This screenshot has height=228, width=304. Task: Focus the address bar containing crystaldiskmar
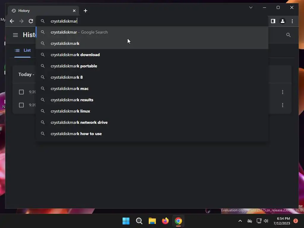coord(152,21)
